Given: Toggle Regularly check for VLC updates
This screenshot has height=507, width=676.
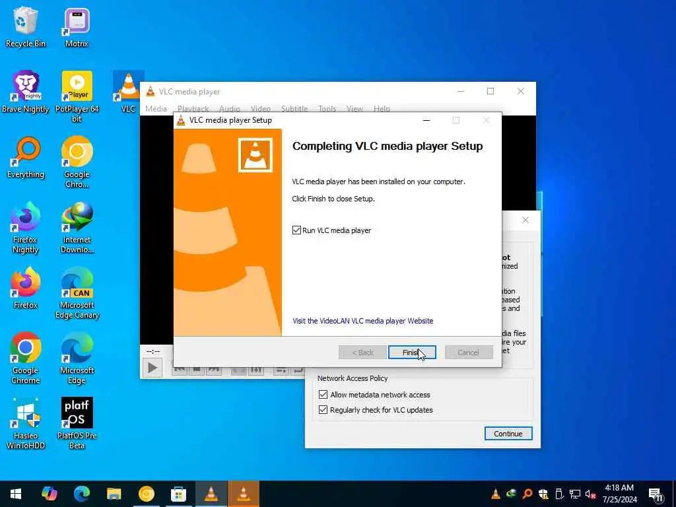Looking at the screenshot, I should 323,410.
